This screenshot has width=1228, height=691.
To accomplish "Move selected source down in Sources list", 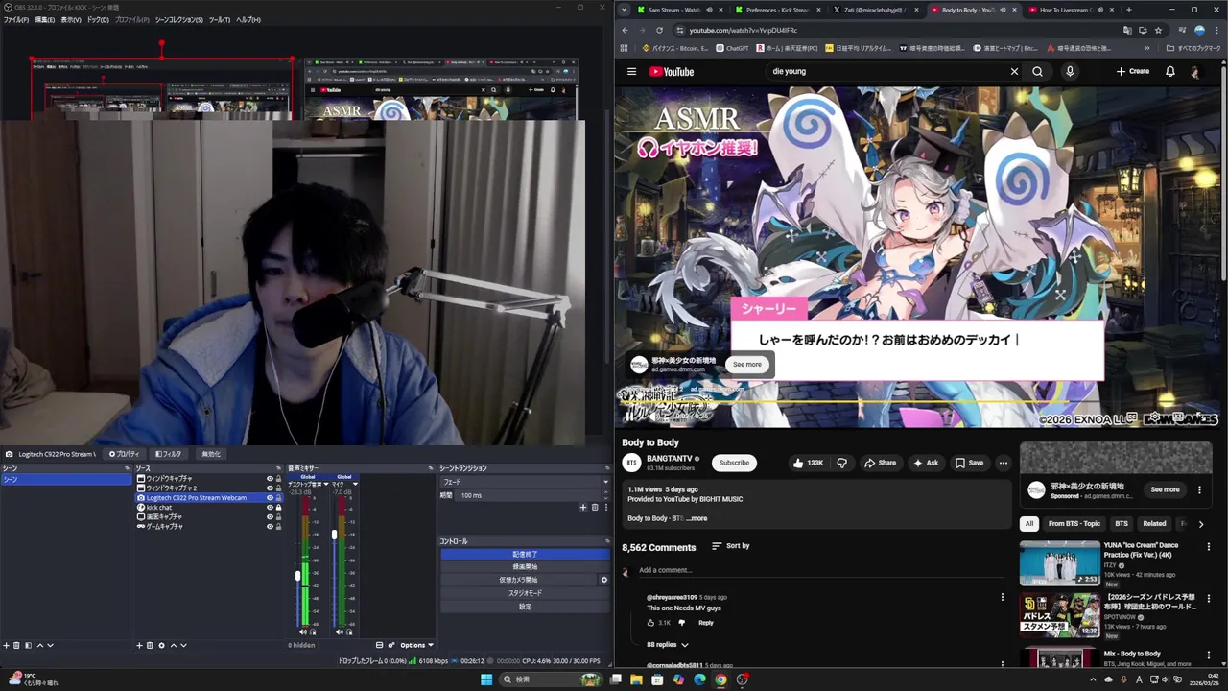I will point(183,645).
